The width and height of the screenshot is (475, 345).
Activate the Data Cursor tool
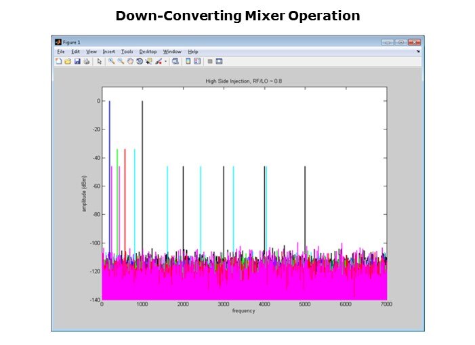click(148, 61)
